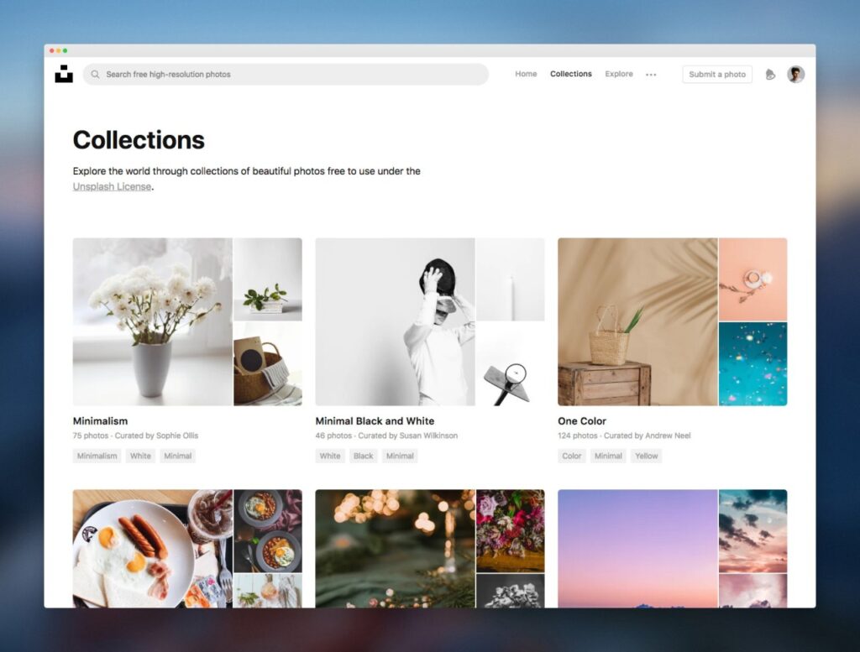Open the three-dot more menu
The width and height of the screenshot is (860, 652).
pyautogui.click(x=651, y=75)
